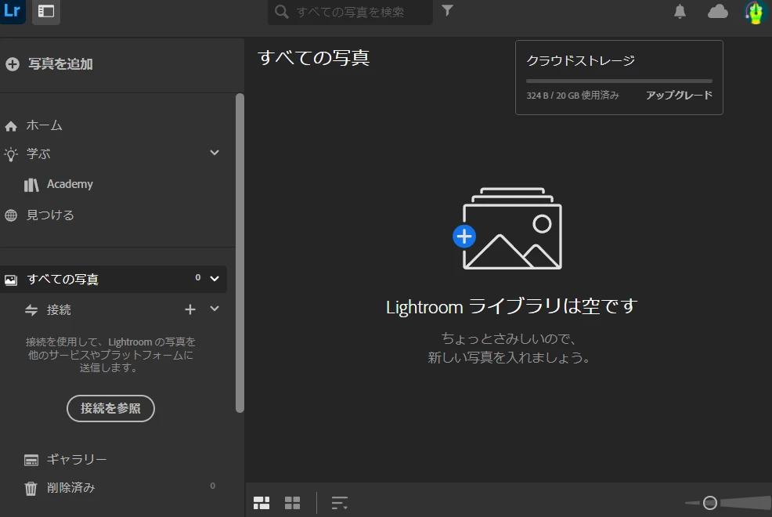Click the add photos illustration with plus
Screen dimensions: 772x517
[x=507, y=229]
